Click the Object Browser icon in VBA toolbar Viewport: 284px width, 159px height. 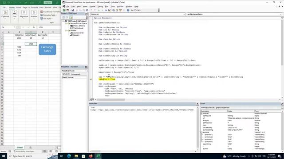click(120, 10)
